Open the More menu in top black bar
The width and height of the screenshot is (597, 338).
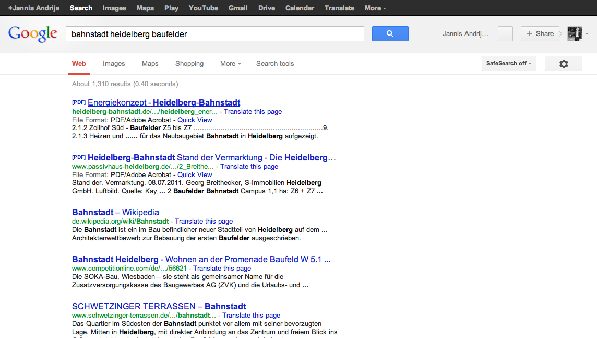(x=375, y=8)
